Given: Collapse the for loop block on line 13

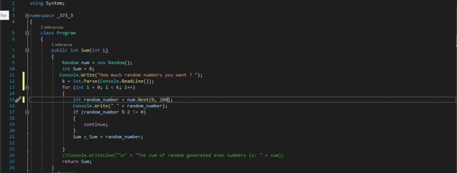Looking at the screenshot, I should click(x=27, y=87).
